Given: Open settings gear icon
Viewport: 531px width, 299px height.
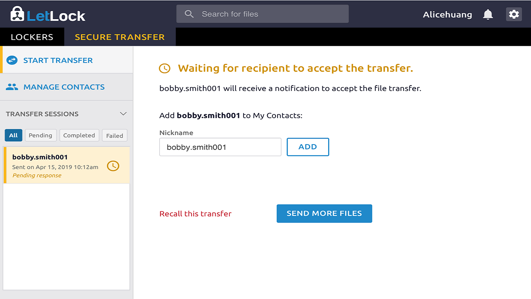Looking at the screenshot, I should point(514,14).
